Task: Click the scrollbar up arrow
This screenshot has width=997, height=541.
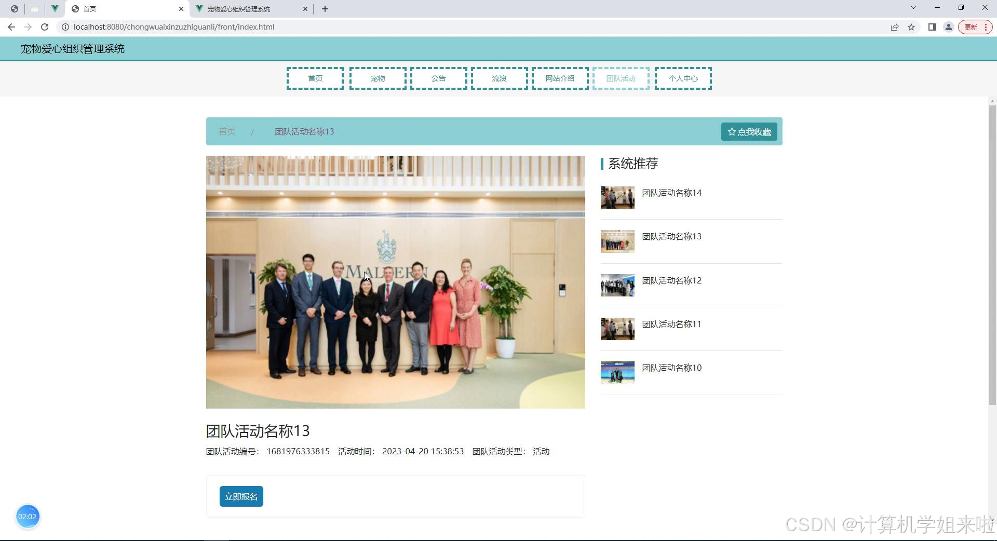Action: click(x=992, y=101)
